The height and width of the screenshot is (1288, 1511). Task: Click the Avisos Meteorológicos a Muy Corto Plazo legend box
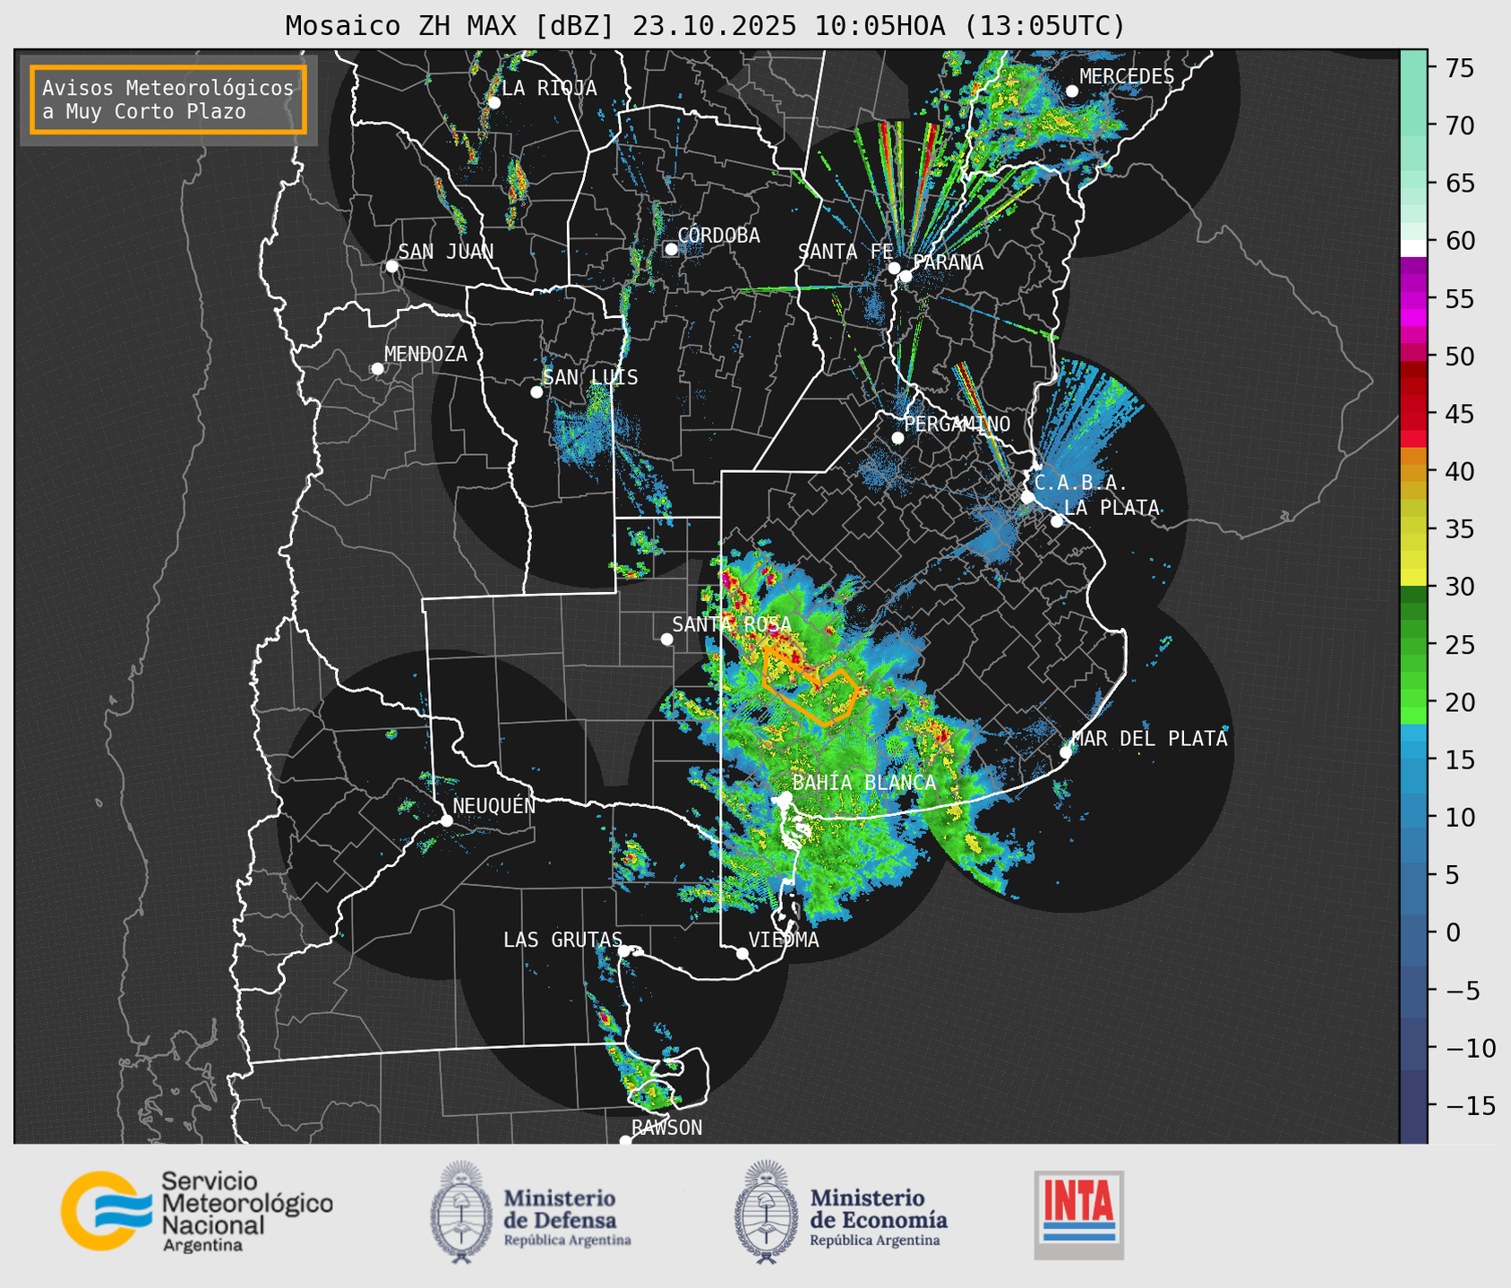[x=168, y=99]
